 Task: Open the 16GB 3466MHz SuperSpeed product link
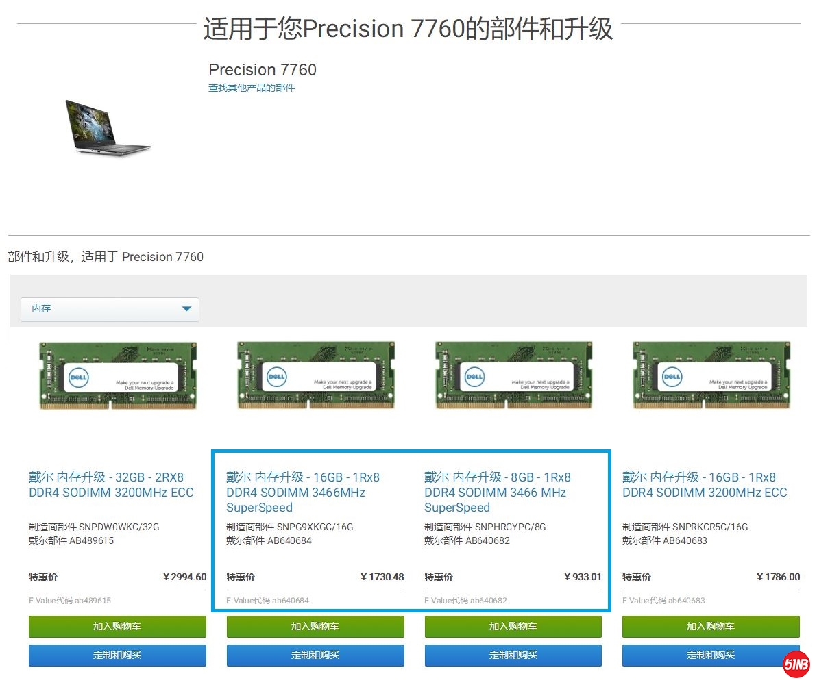303,493
